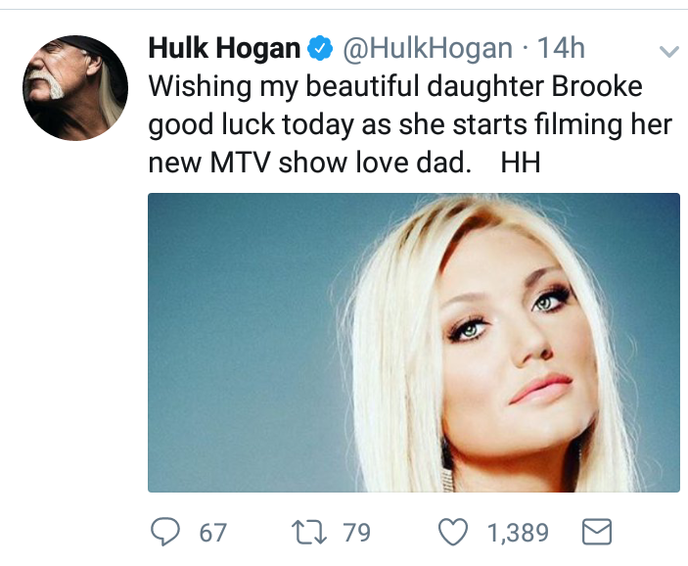Retweet this Hulk Hogan tweet

[309, 532]
